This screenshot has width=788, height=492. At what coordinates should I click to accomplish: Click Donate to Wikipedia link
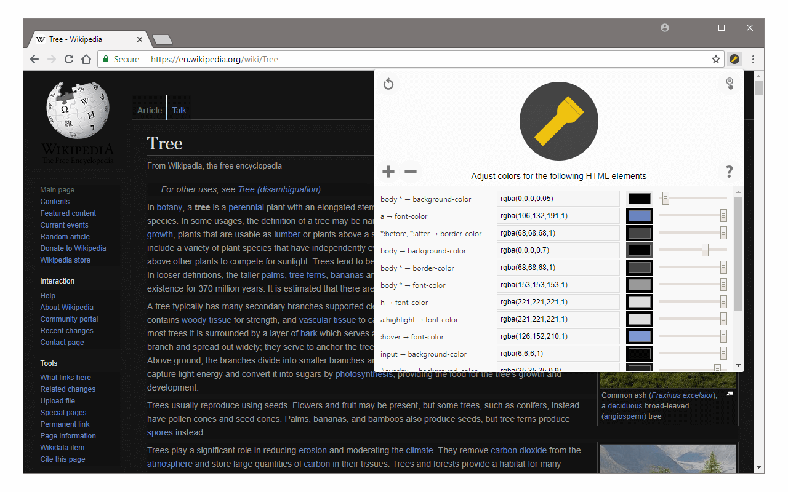[73, 248]
